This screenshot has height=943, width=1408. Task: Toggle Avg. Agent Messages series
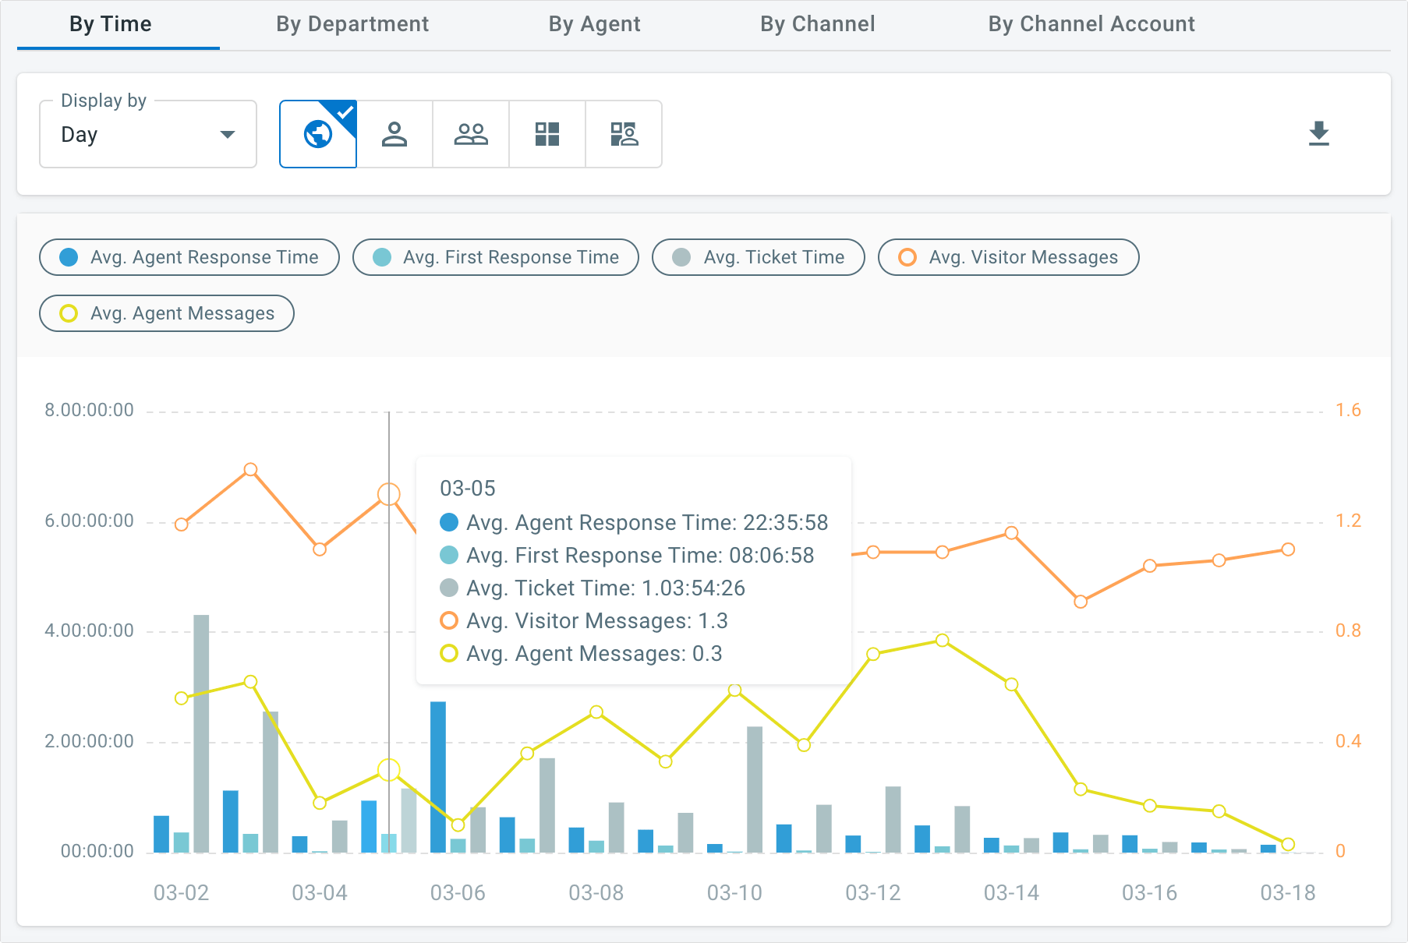click(x=167, y=313)
